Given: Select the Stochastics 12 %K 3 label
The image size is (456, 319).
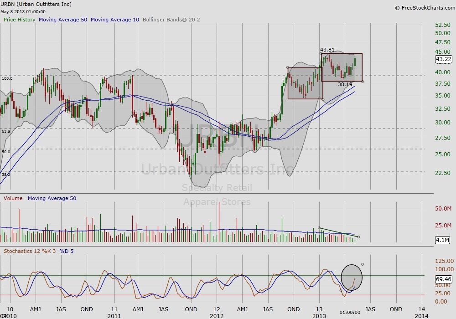Looking at the screenshot, I should [30, 251].
